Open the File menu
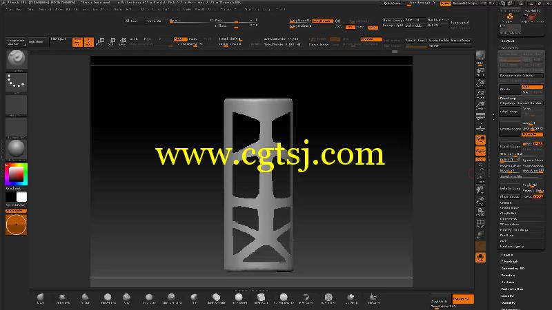552x310 pixels. (x=76, y=9)
